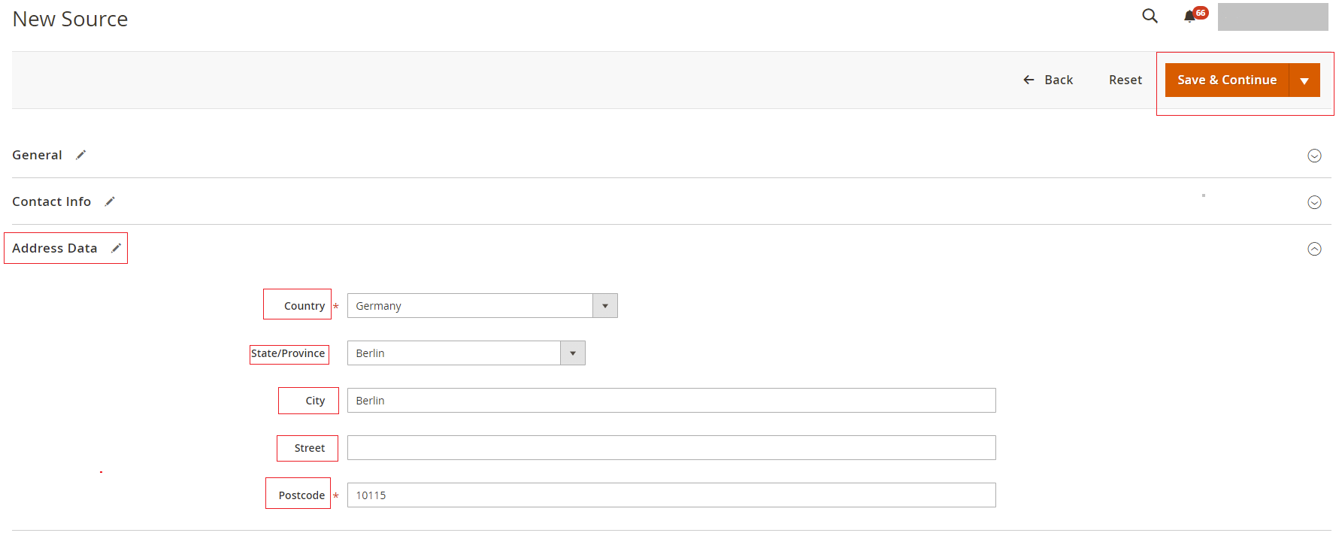
Task: Open the blurred user account menu
Action: [x=1272, y=17]
